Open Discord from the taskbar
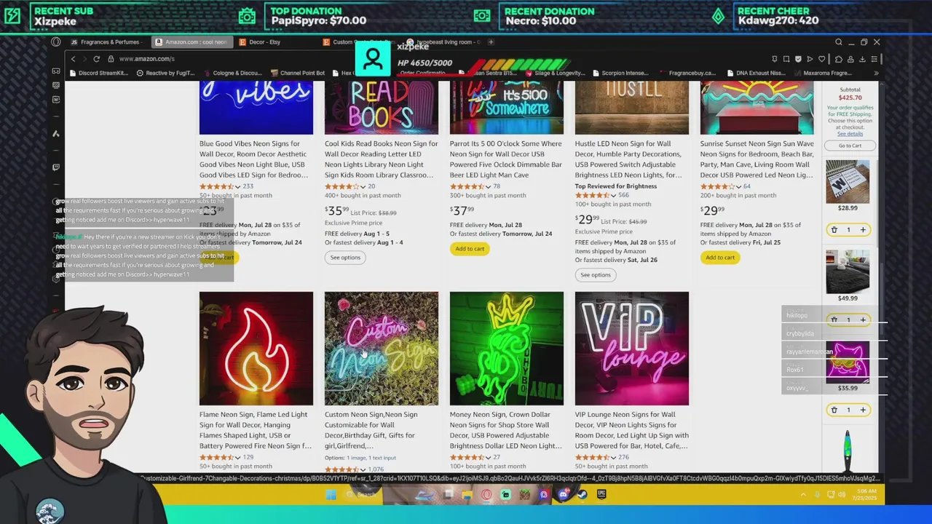 (564, 495)
